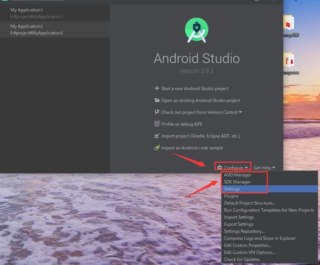
Task: Open the My Application2 project entry
Action: point(55,29)
